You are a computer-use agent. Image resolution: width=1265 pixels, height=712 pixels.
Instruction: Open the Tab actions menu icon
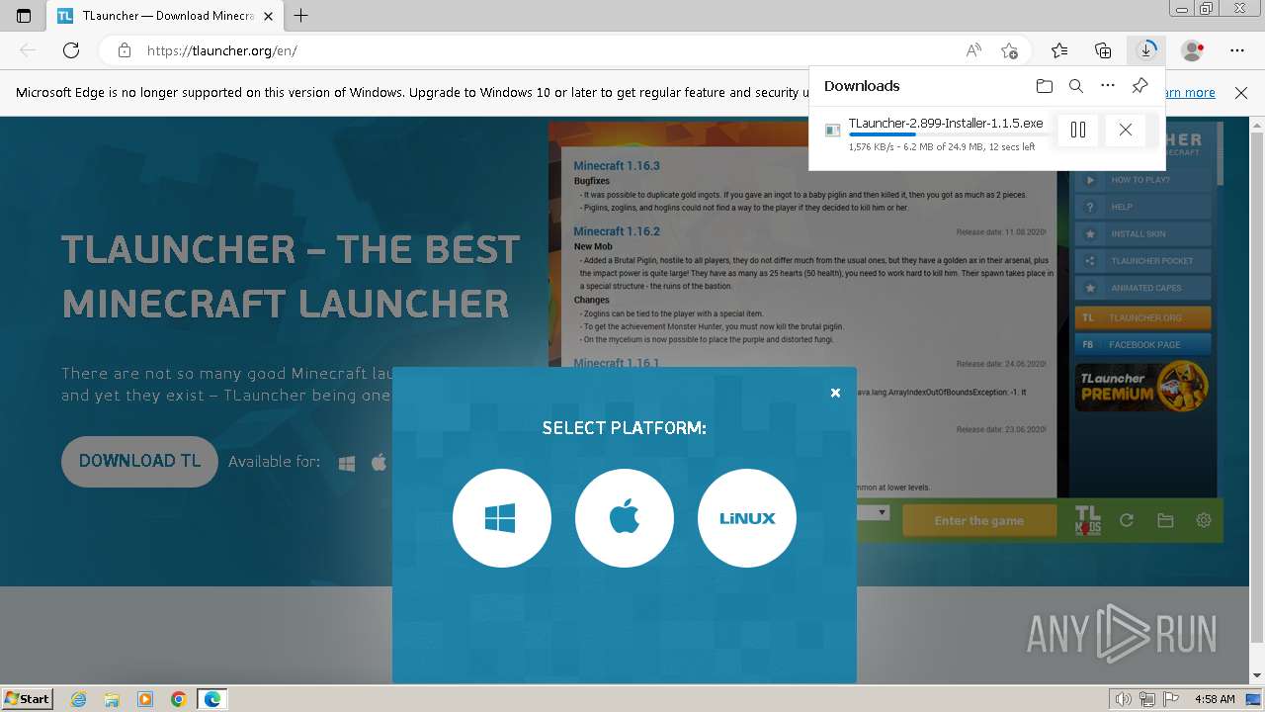click(24, 16)
